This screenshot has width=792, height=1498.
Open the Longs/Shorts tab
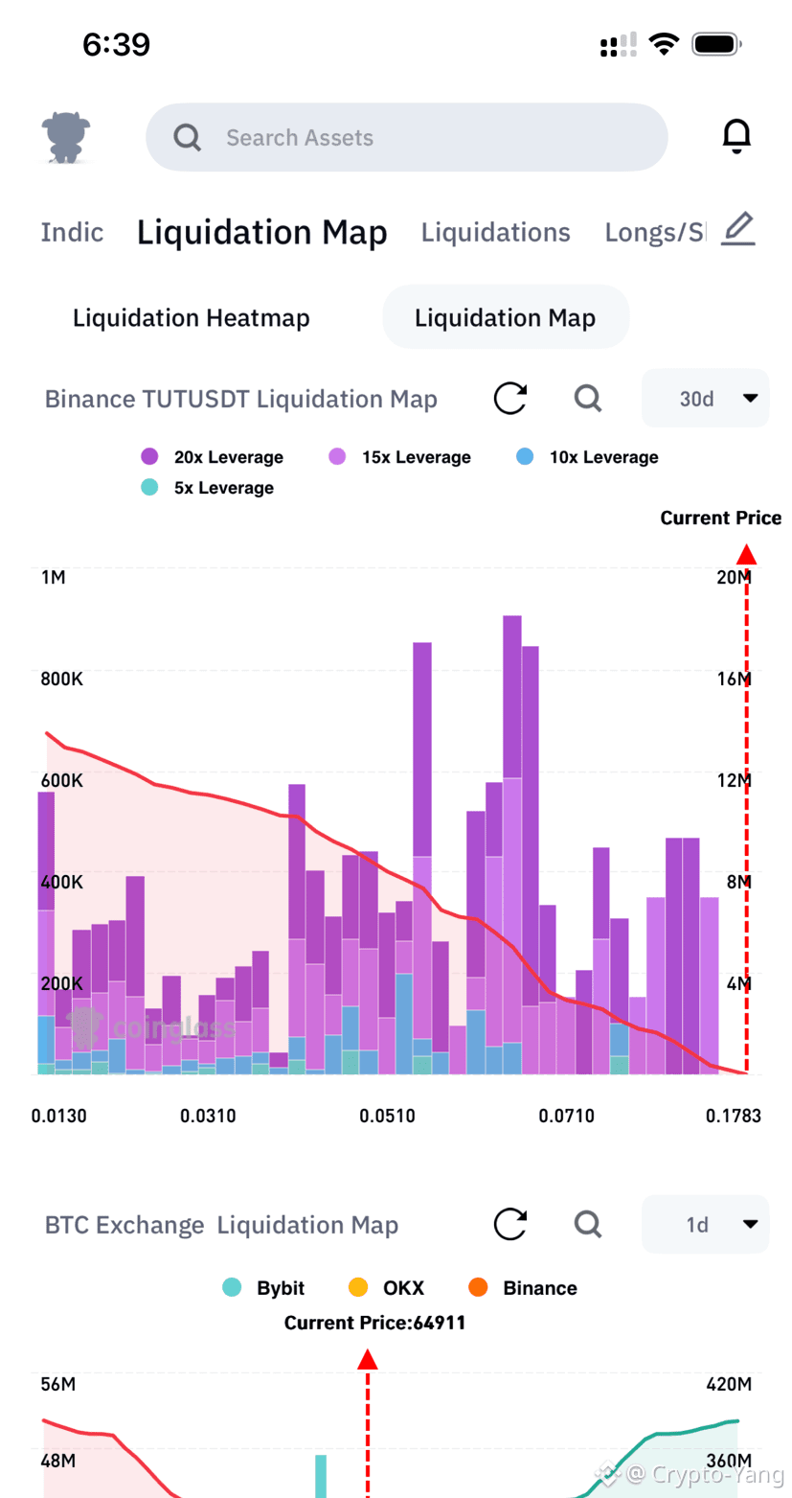[x=655, y=232]
